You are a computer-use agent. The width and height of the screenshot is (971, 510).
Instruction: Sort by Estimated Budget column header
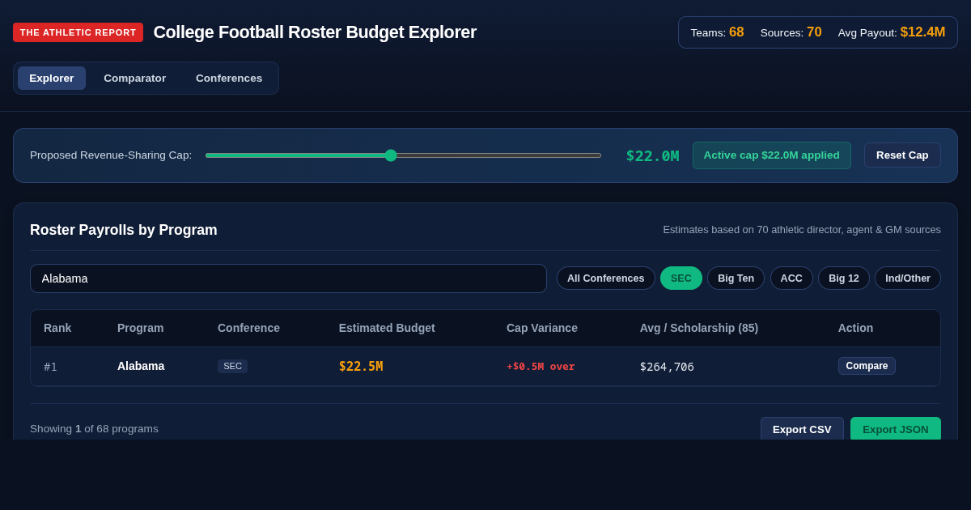click(x=387, y=328)
